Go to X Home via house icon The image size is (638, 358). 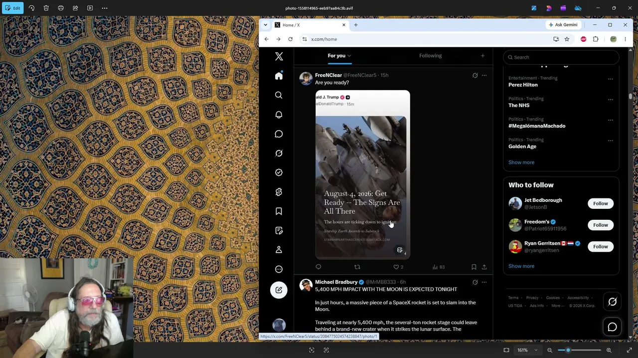(x=279, y=76)
